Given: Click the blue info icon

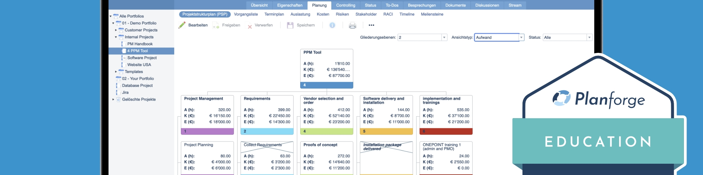Looking at the screenshot, I should point(332,25).
